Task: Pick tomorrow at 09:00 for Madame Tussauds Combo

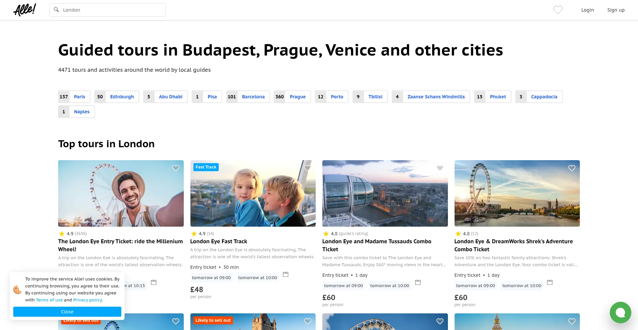Action: (343, 286)
